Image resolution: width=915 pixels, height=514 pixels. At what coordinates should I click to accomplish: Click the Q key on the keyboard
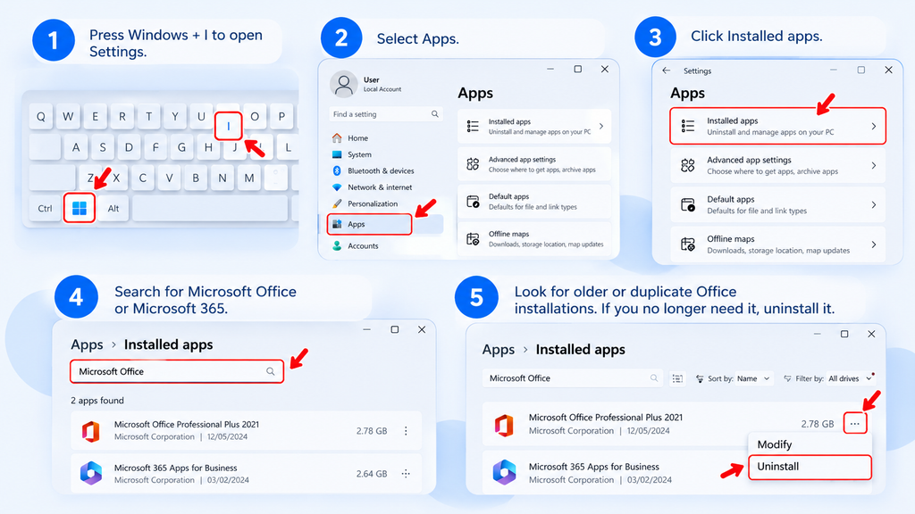41,117
